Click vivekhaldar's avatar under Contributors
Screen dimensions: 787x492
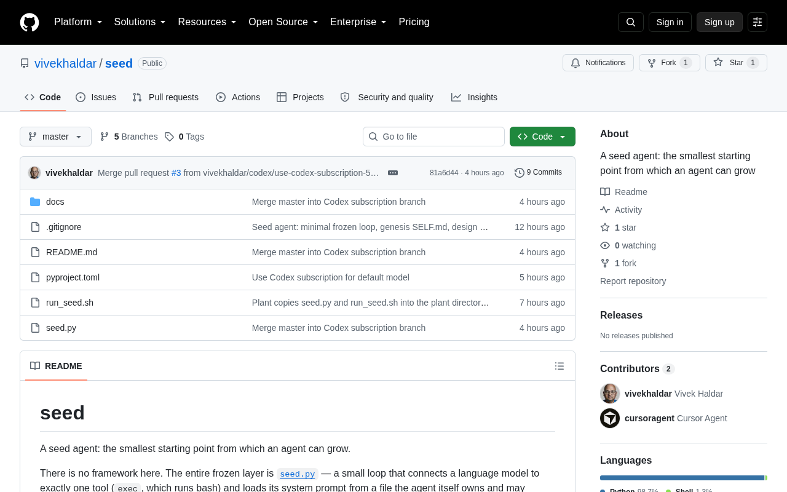[610, 394]
